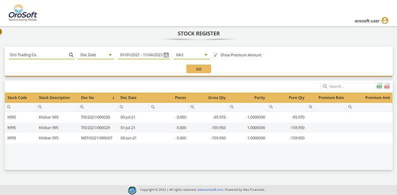Expand the side menu orange circle

coord(1,32)
